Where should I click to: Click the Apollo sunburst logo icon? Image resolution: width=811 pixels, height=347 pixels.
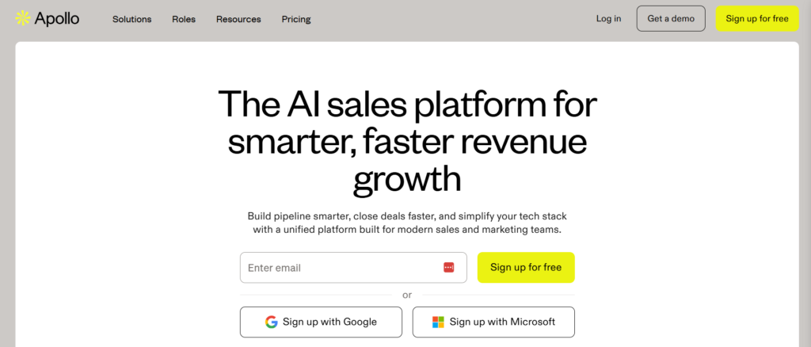pyautogui.click(x=22, y=18)
